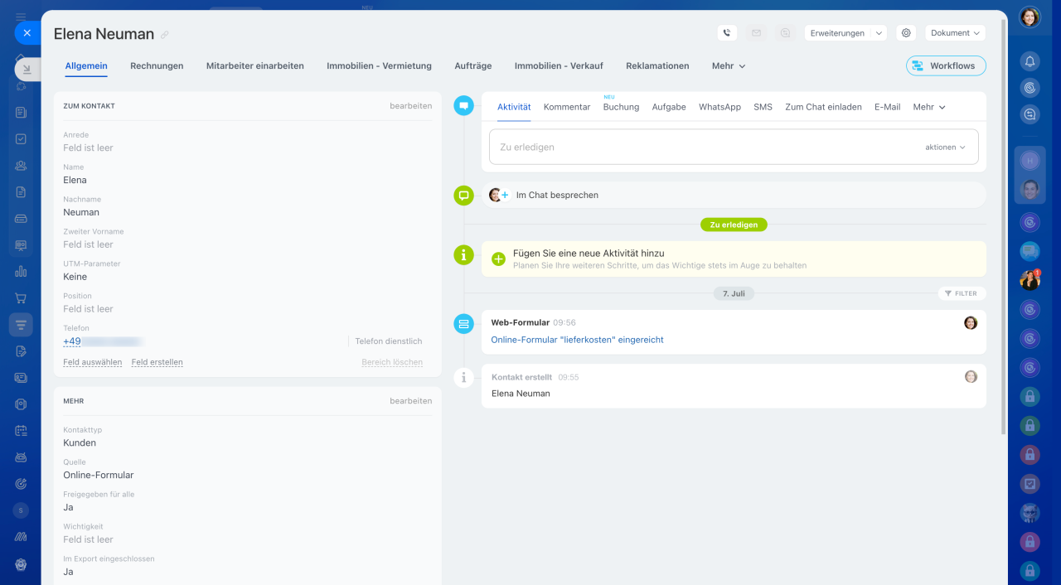Switch to the E-Mail activity tab
1061x585 pixels.
pos(887,107)
